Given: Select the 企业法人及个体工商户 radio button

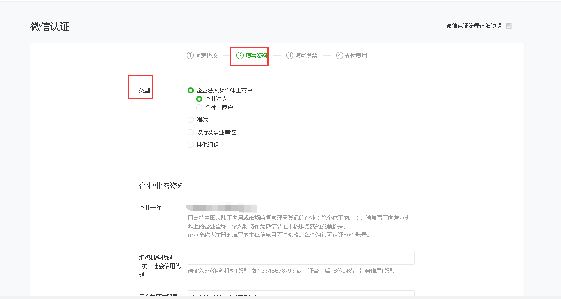Looking at the screenshot, I should pyautogui.click(x=191, y=90).
